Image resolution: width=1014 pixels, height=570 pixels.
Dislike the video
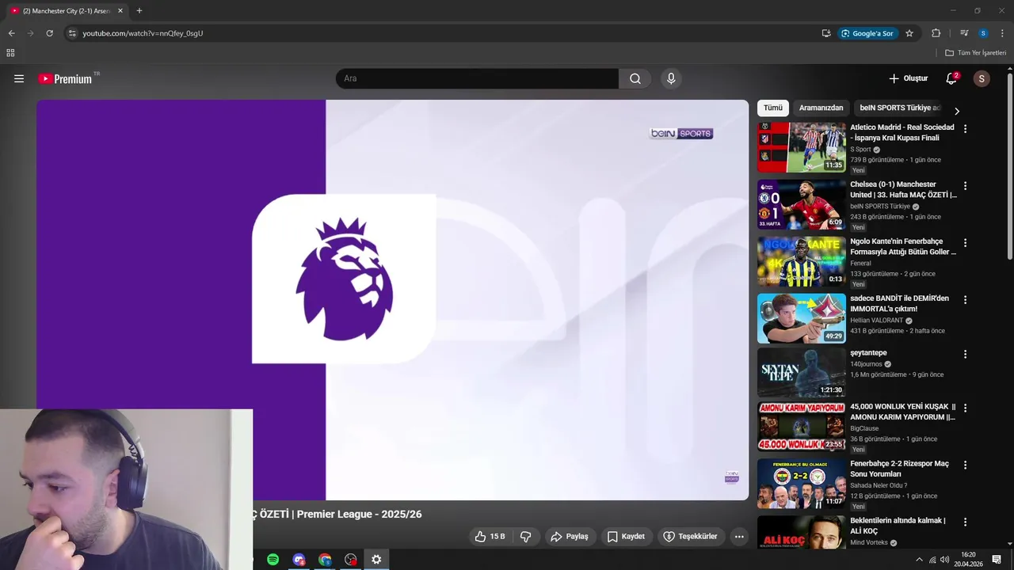click(525, 537)
